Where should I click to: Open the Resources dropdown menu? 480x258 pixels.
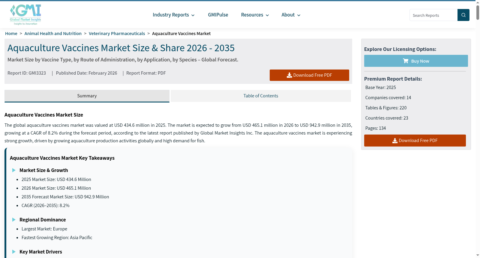(x=255, y=15)
